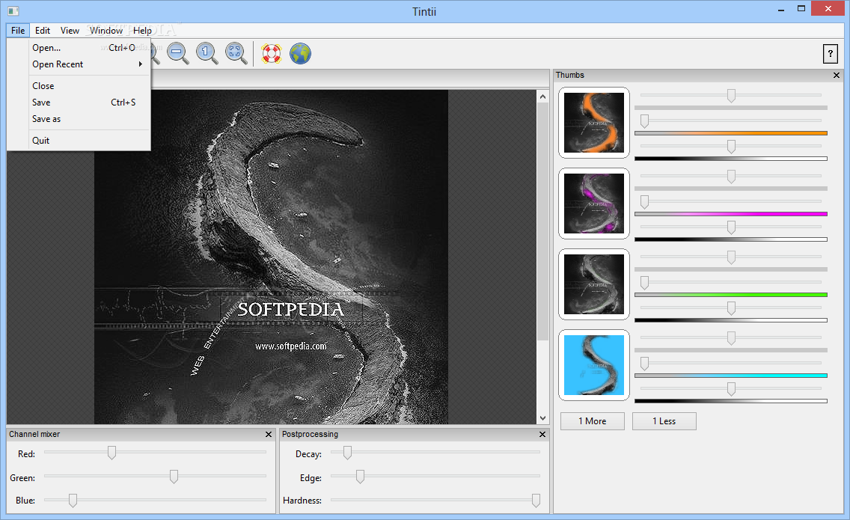Click the zoom to actual size icon

tap(207, 53)
